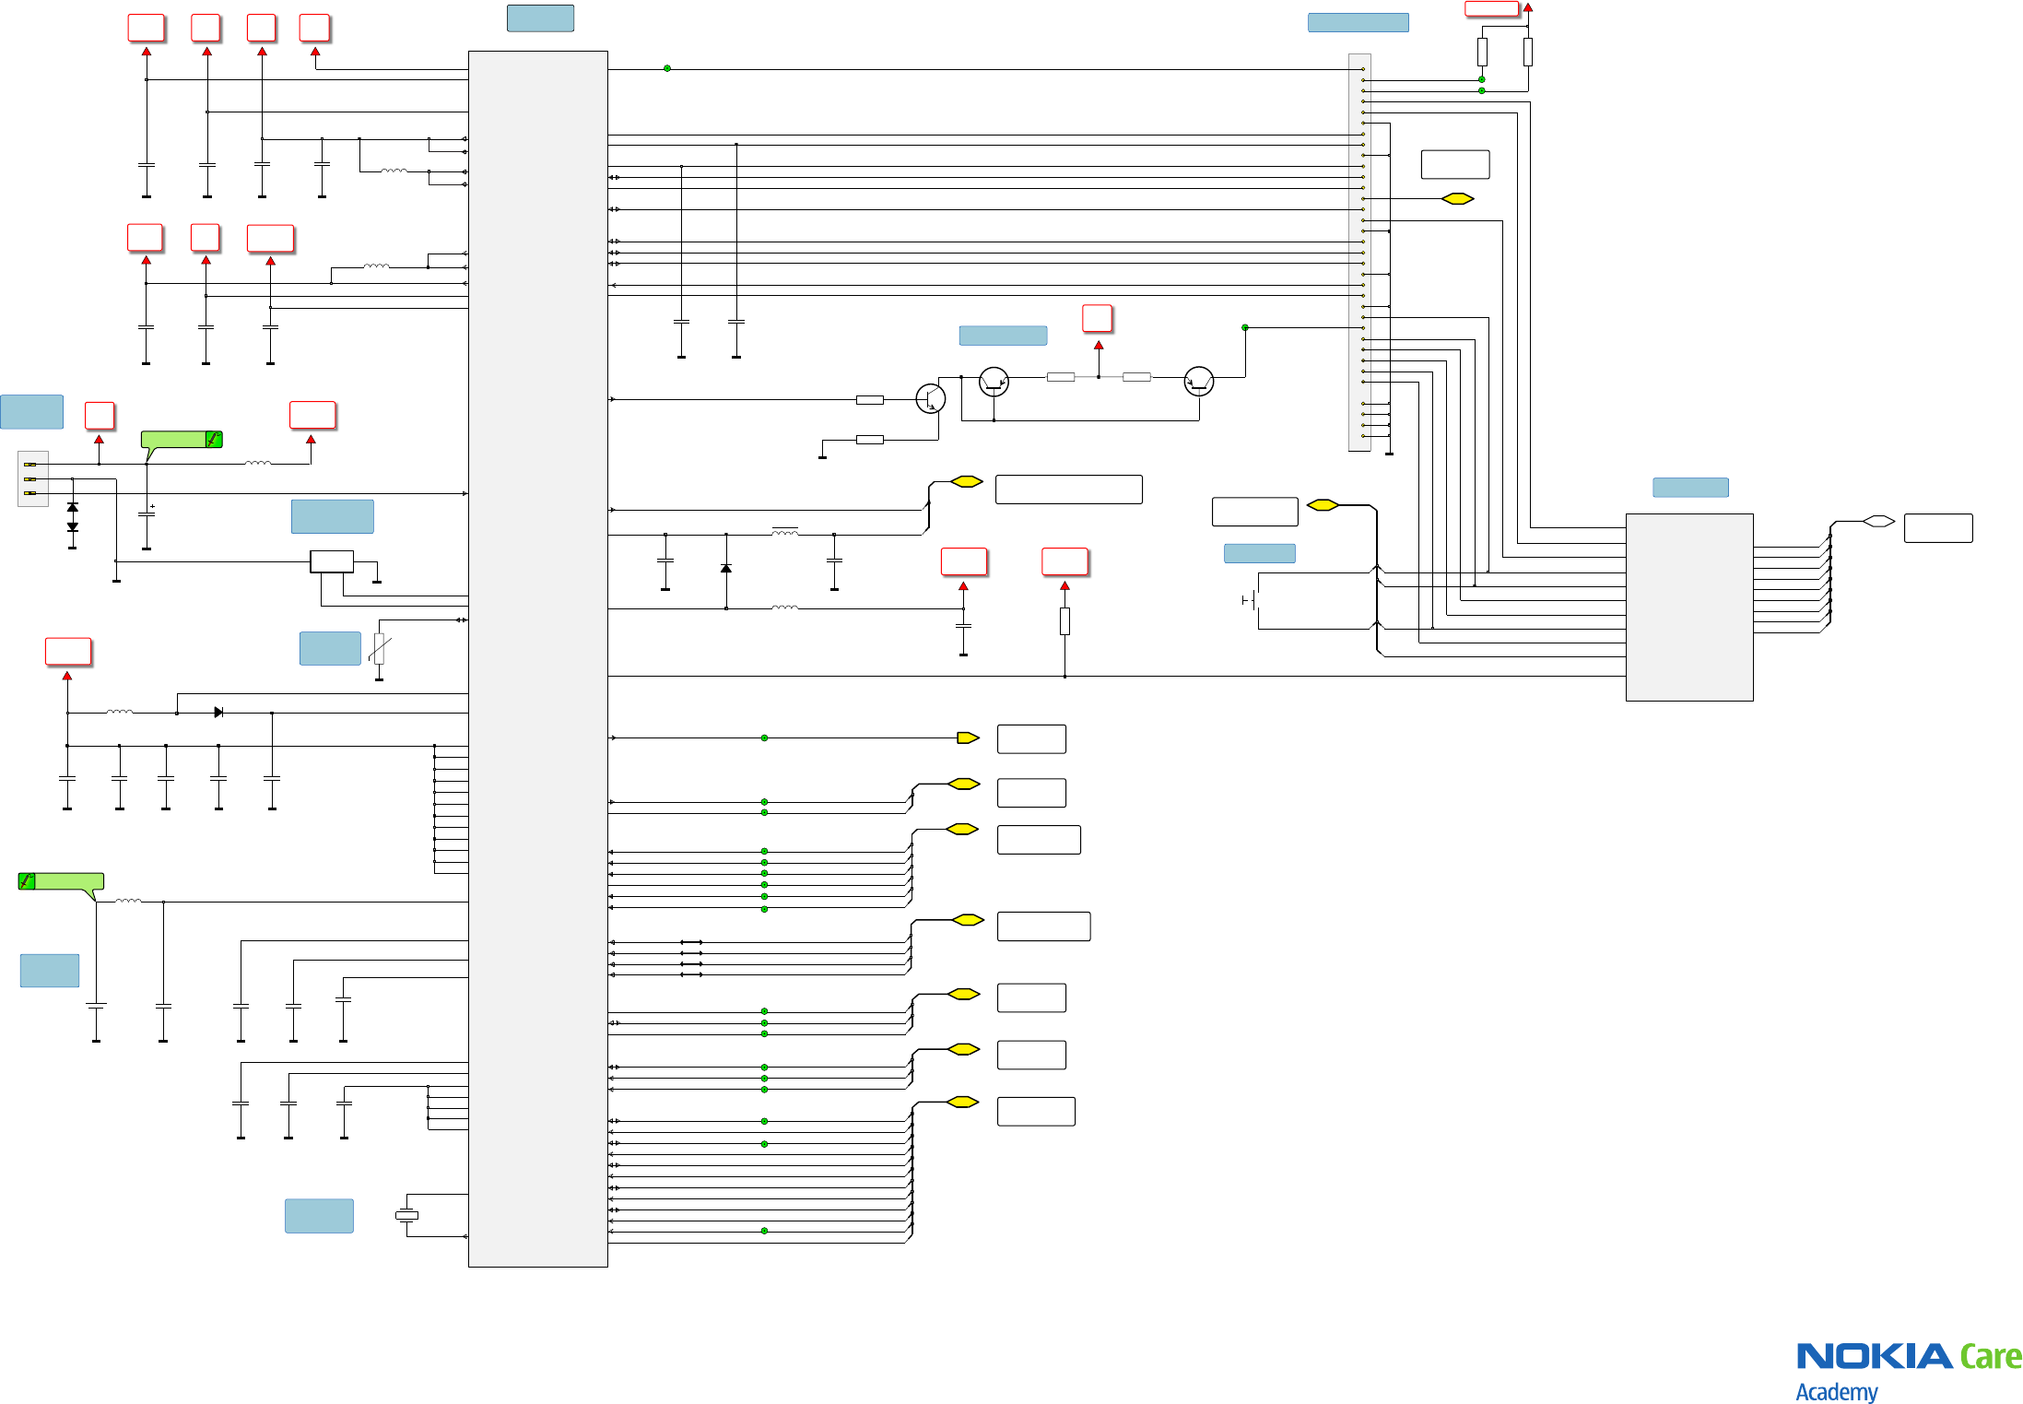
Task: Click the yellow hexagon right of the tall connector strip
Action: (x=1457, y=198)
